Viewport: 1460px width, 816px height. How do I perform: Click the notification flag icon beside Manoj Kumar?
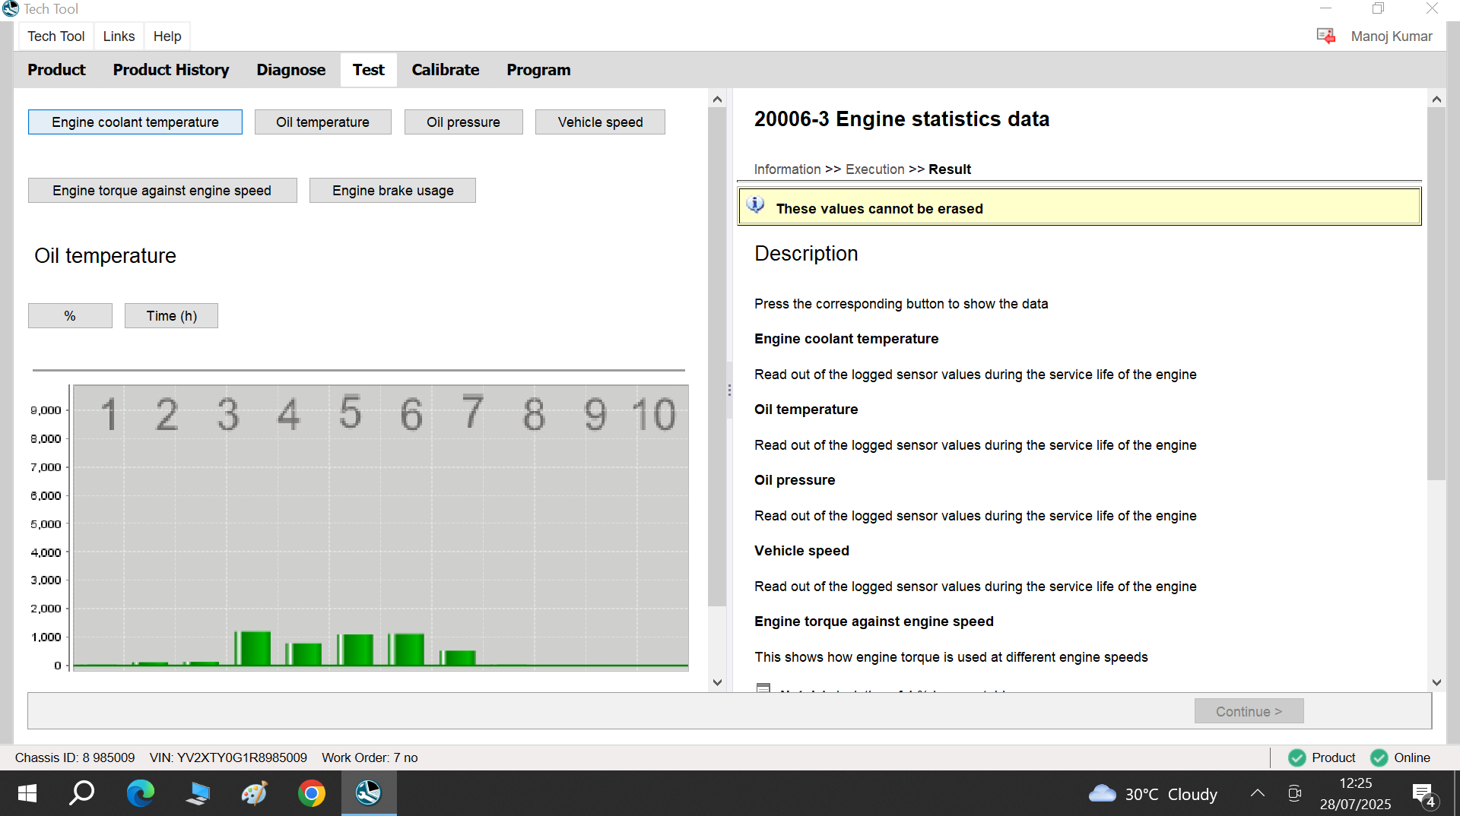click(x=1325, y=36)
